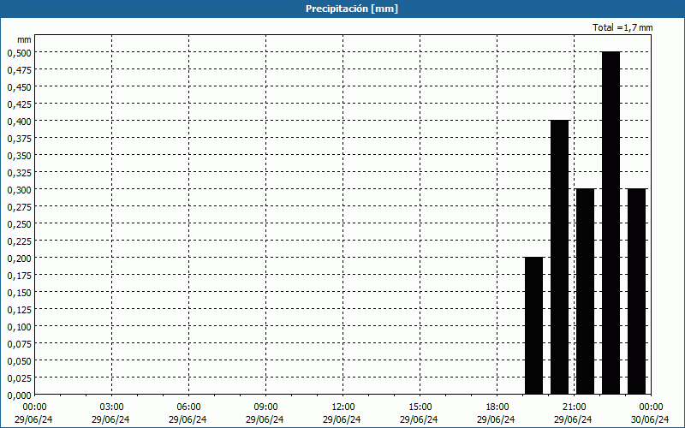The width and height of the screenshot is (685, 428).
Task: Select the 0,250 y-axis value
Action: (19, 223)
